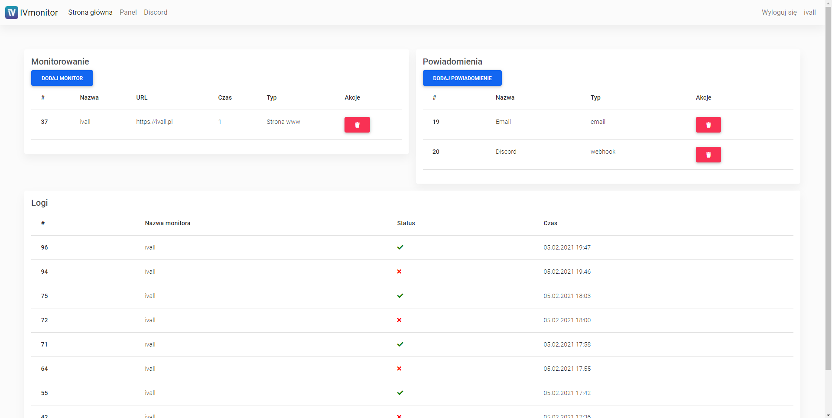Open Strona główna navigation item
This screenshot has width=832, height=418.
coord(90,13)
